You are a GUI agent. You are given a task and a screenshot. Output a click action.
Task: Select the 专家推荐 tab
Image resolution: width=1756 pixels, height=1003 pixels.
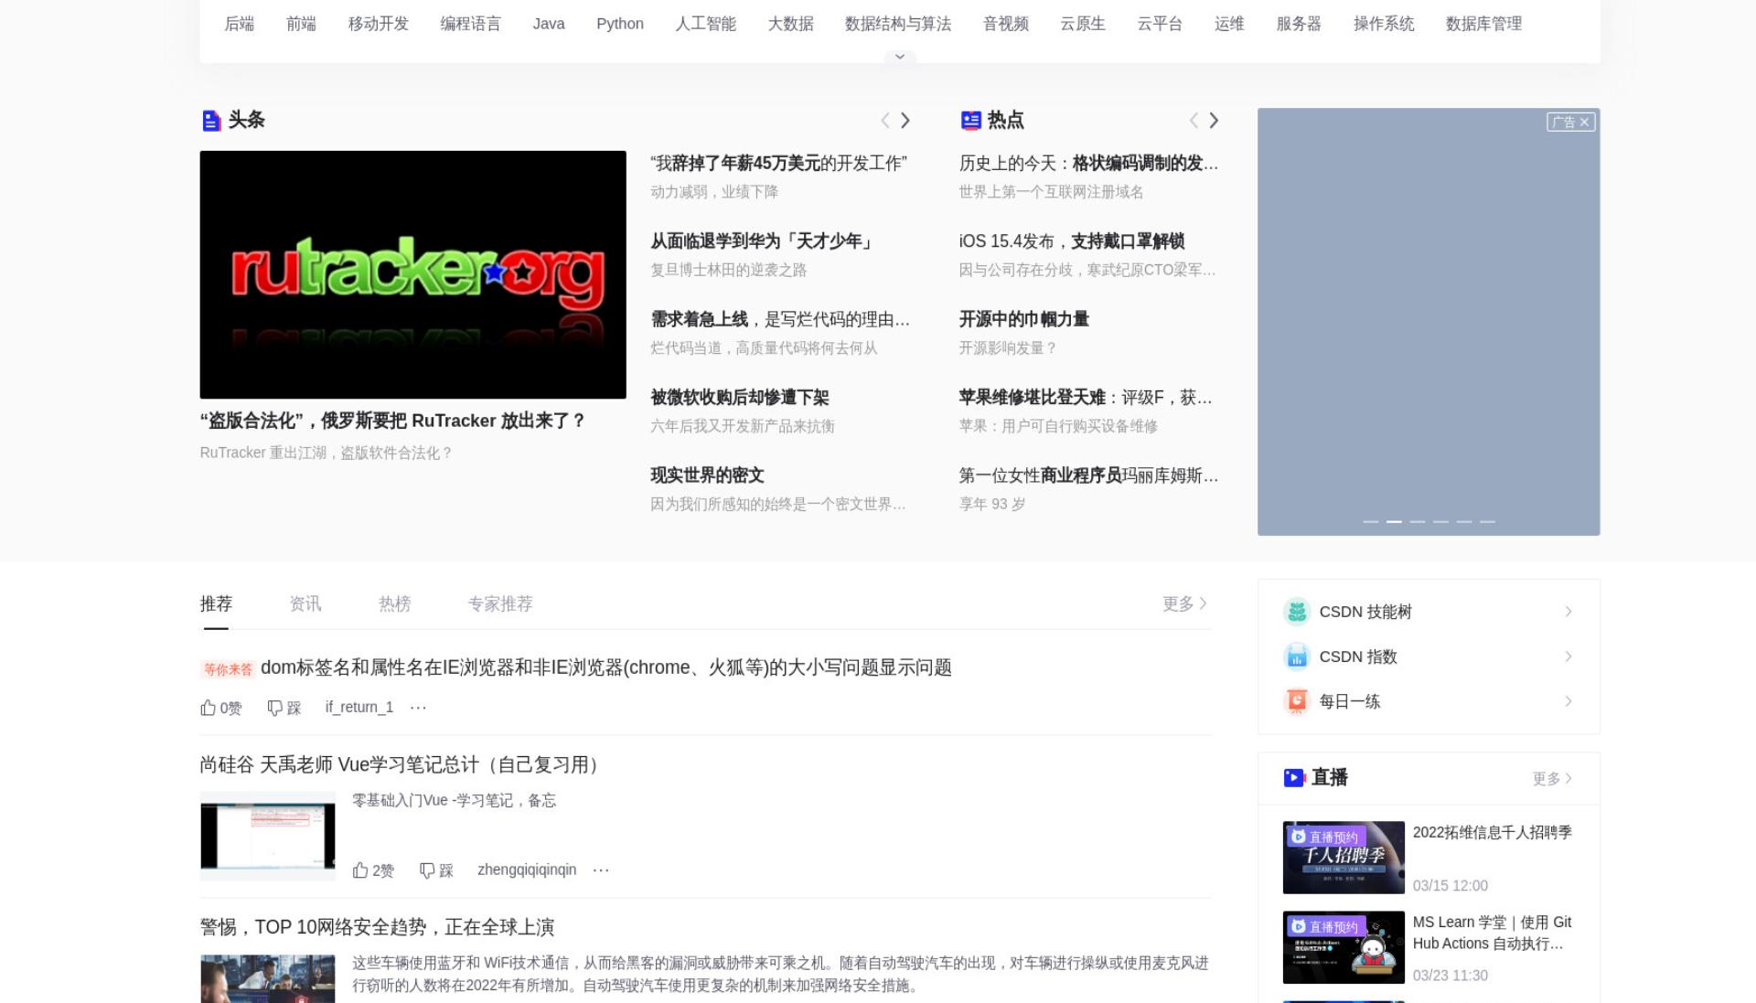pyautogui.click(x=500, y=603)
